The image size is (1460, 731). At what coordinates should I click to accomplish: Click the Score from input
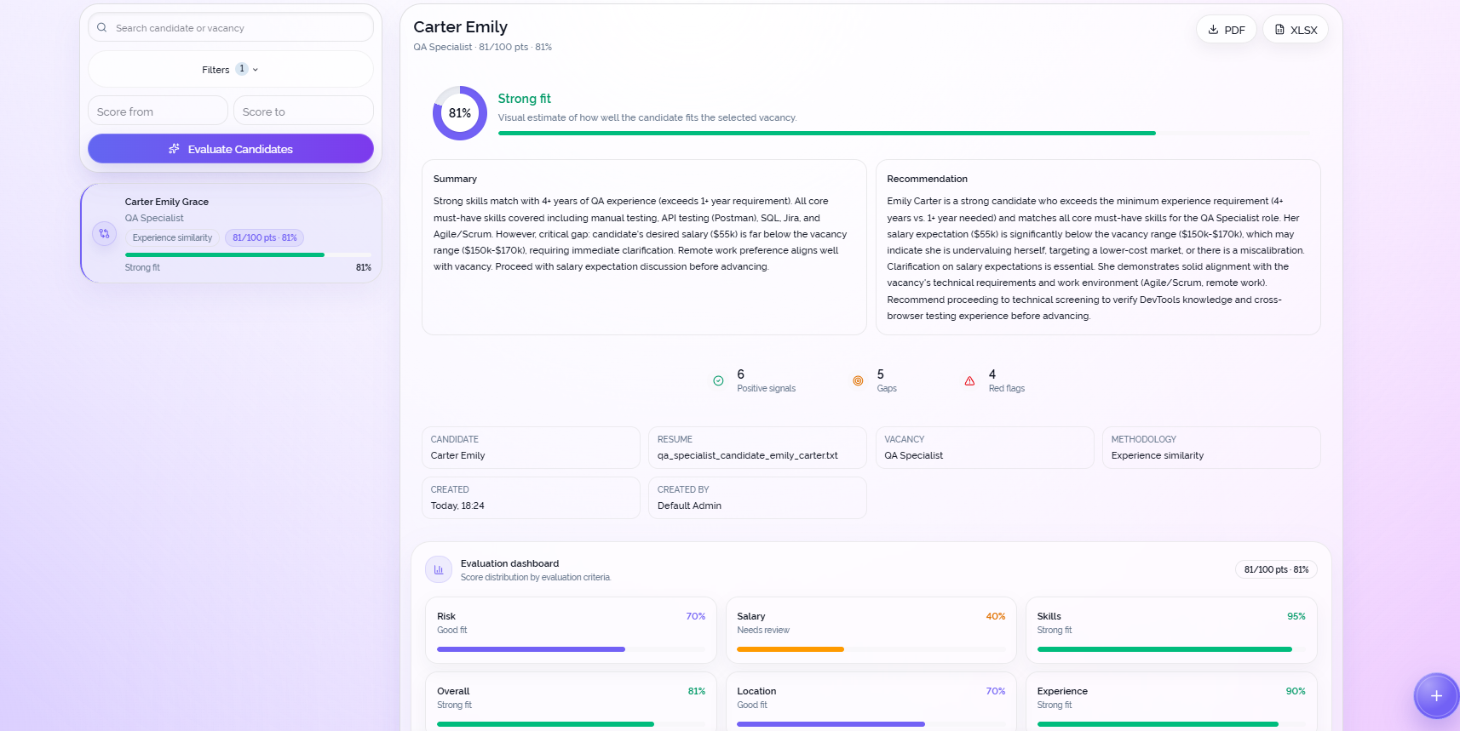(158, 111)
